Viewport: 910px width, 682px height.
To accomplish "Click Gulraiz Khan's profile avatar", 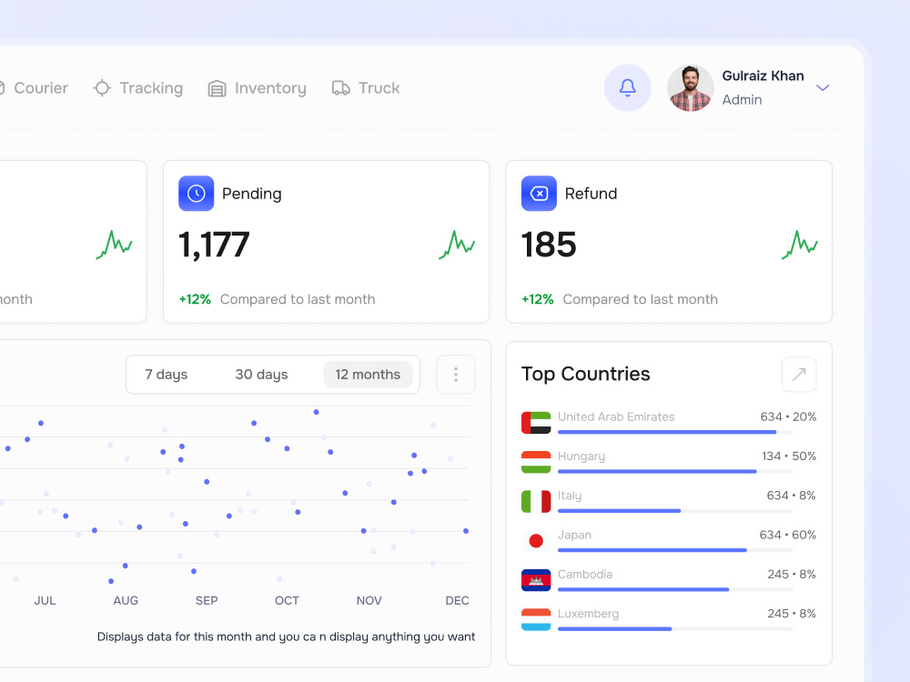I will click(690, 88).
